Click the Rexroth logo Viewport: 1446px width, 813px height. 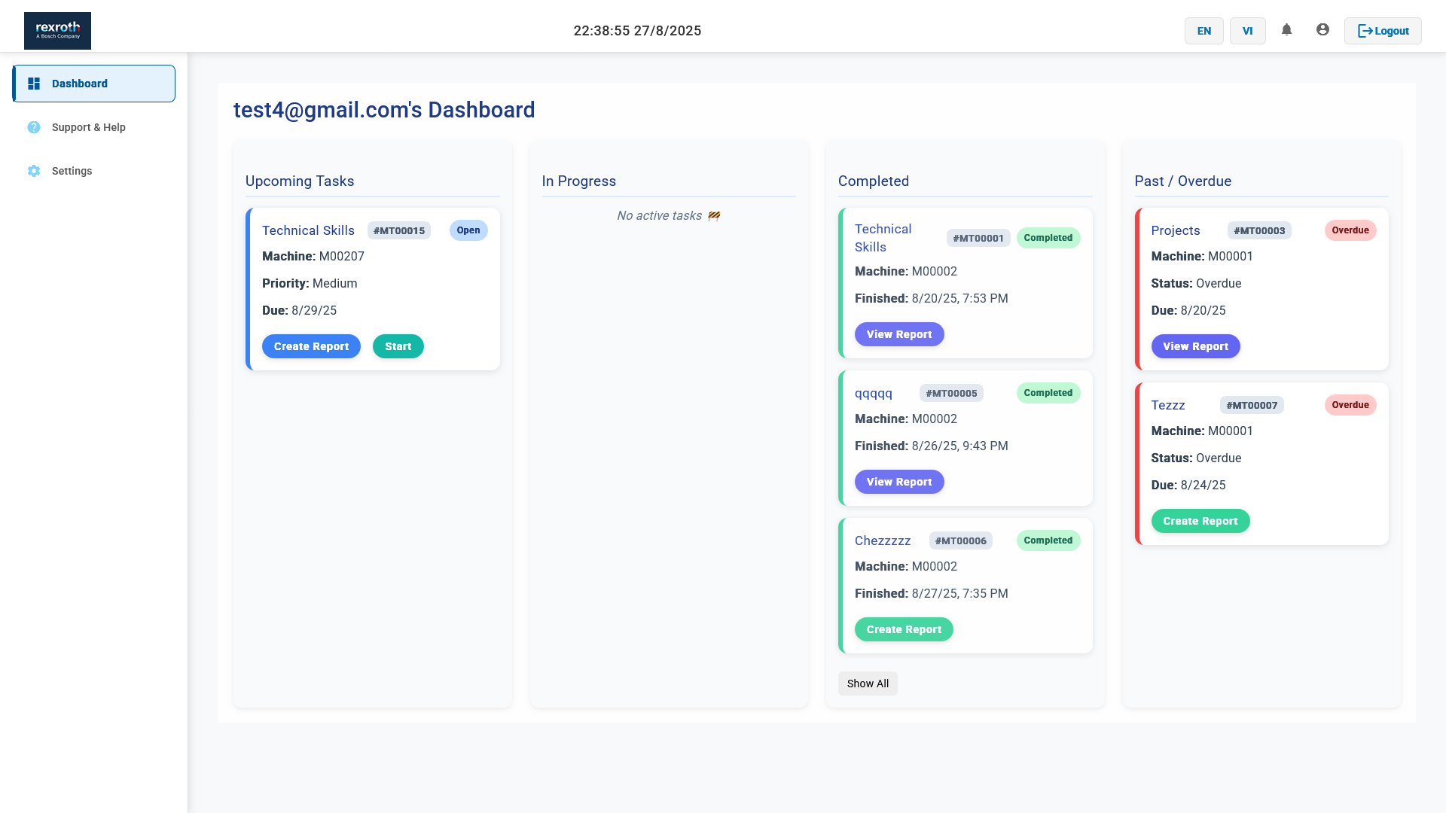(57, 31)
